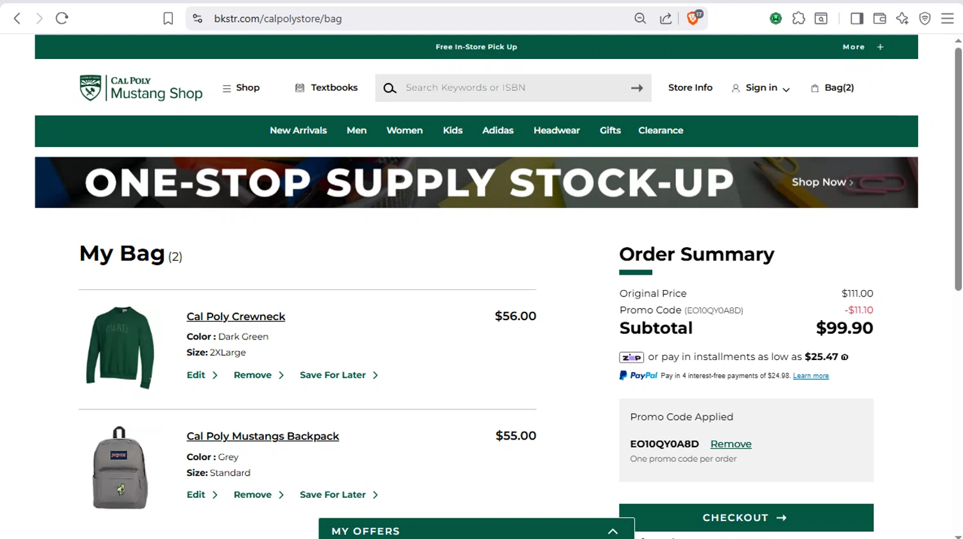Open Store Info
Viewport: 963px width, 539px height.
pos(690,88)
